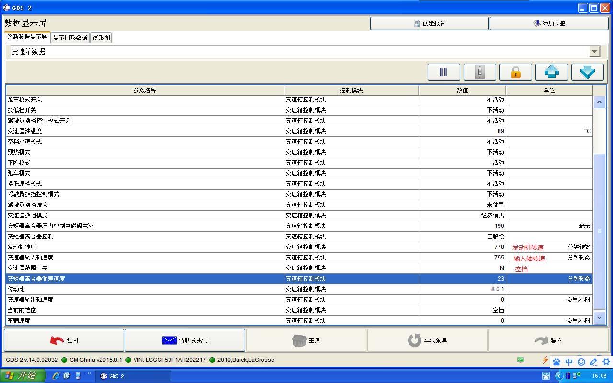This screenshot has height=383, width=613.
Task: Click the 请联系我们 envelope button
Action: pyautogui.click(x=185, y=340)
